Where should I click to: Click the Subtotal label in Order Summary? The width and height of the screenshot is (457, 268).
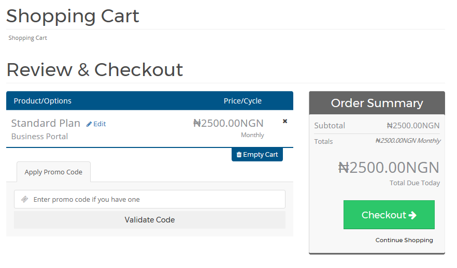click(330, 126)
